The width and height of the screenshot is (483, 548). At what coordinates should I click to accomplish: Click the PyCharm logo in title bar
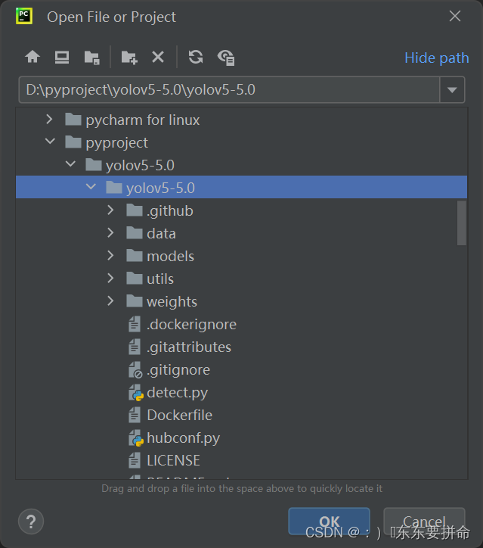click(x=24, y=16)
